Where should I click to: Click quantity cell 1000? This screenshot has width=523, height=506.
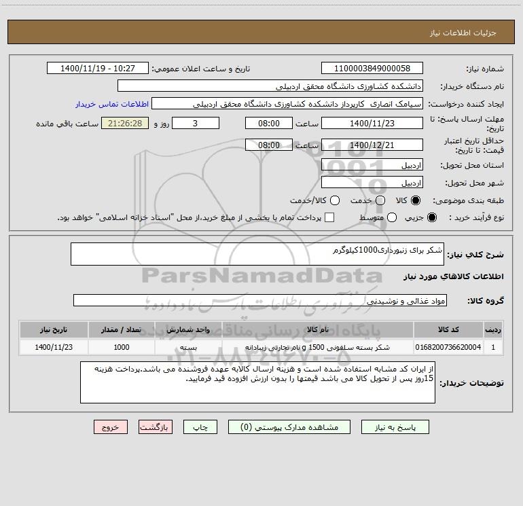(x=122, y=347)
